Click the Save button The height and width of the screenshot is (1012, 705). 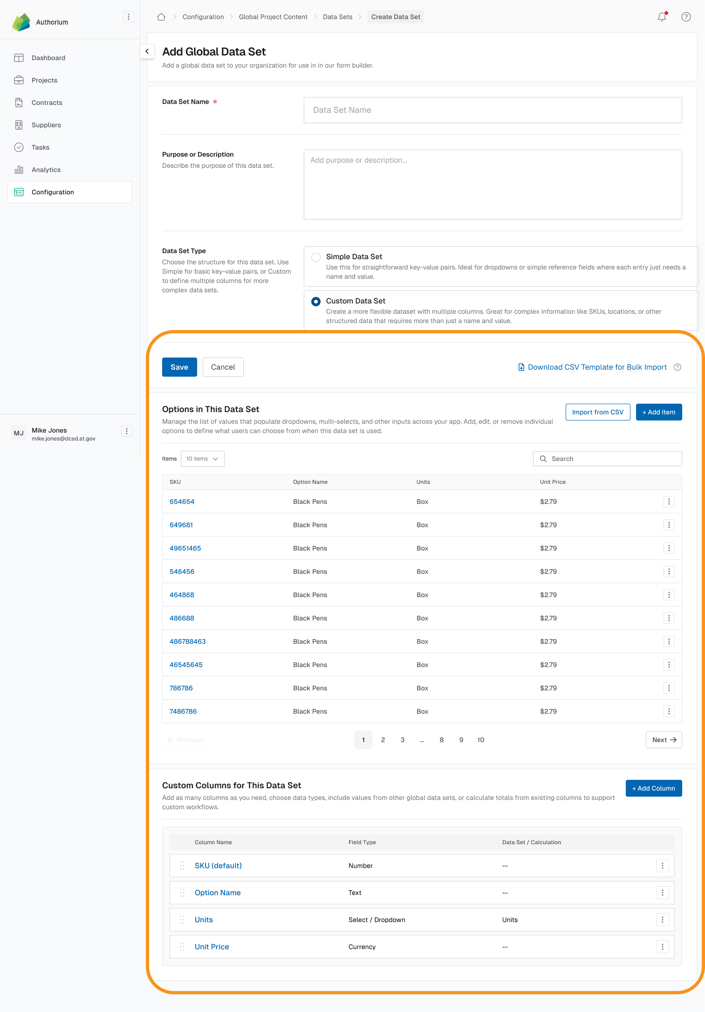pyautogui.click(x=179, y=367)
